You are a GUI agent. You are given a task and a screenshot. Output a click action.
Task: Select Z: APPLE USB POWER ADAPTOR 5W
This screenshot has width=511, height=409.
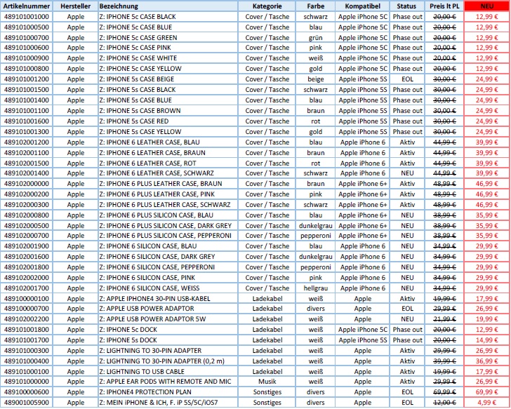tap(168, 319)
